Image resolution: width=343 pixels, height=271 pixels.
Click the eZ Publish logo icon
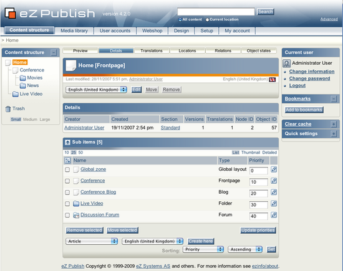[10, 13]
